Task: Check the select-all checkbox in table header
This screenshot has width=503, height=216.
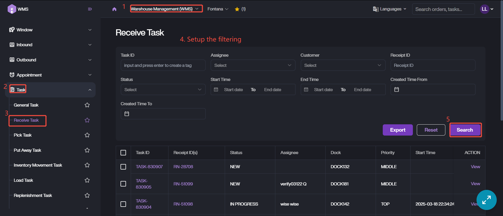Action: coord(123,153)
